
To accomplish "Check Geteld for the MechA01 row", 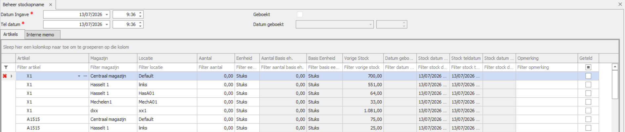I will pyautogui.click(x=588, y=102).
